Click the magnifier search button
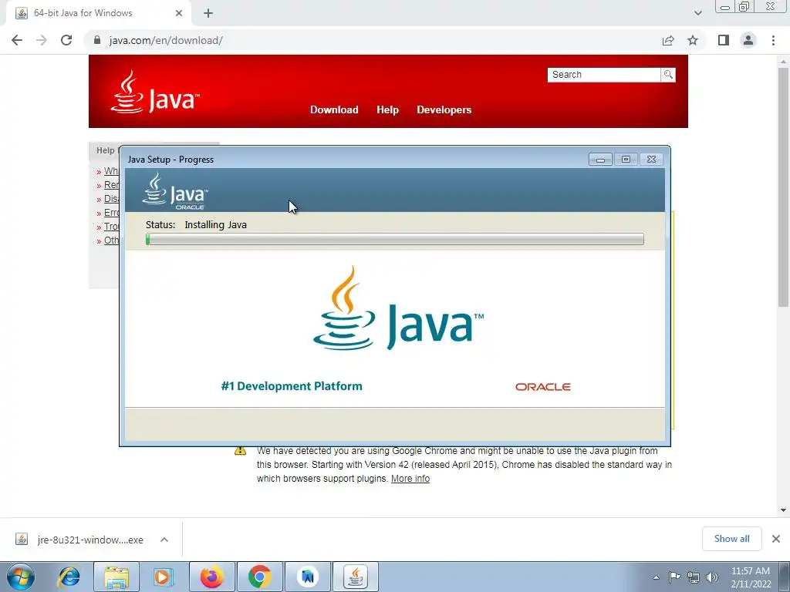 [x=668, y=75]
